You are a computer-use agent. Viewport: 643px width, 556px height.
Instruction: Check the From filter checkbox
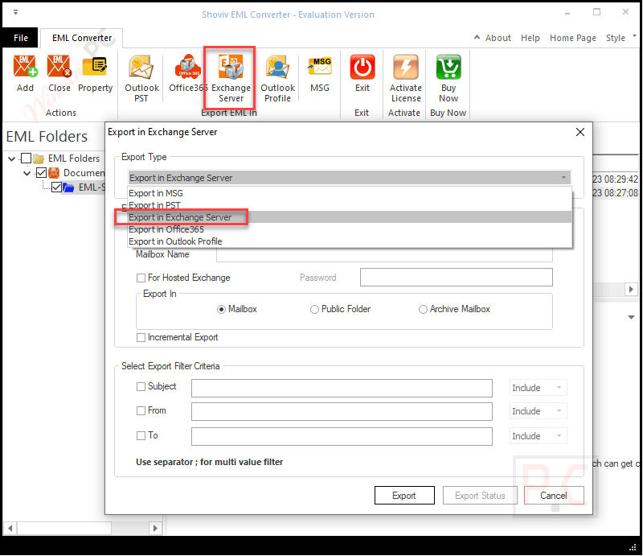pos(141,410)
